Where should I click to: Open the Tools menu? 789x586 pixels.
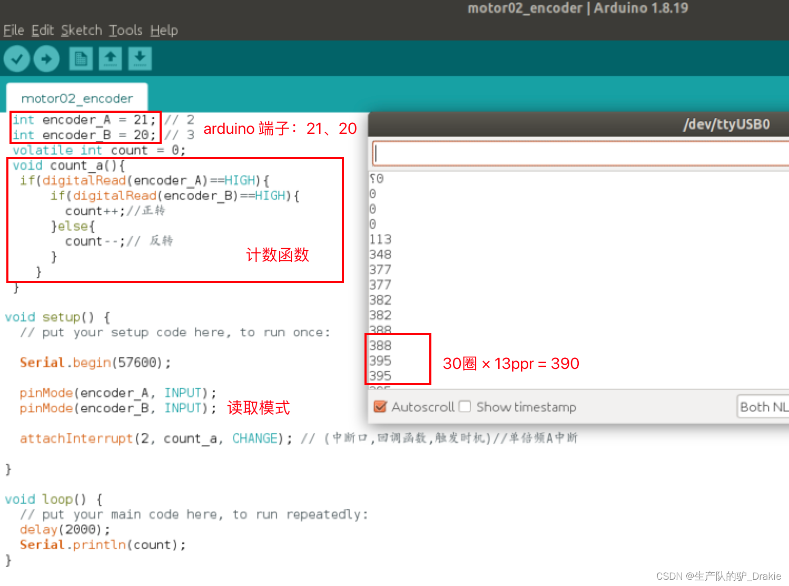(126, 31)
